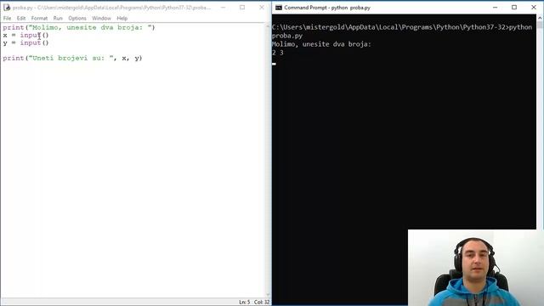The image size is (544, 306).
Task: Click the print "Uneti brojevi su" line
Action: point(72,58)
